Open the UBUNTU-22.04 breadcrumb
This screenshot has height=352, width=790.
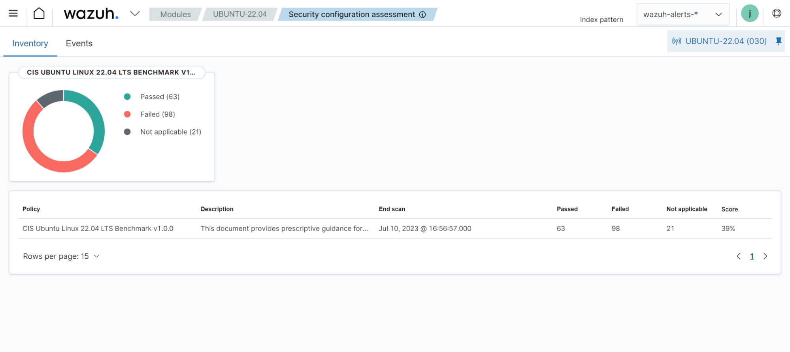239,14
